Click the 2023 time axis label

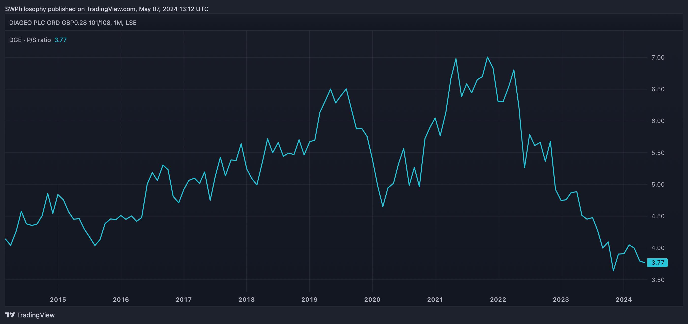coord(561,299)
